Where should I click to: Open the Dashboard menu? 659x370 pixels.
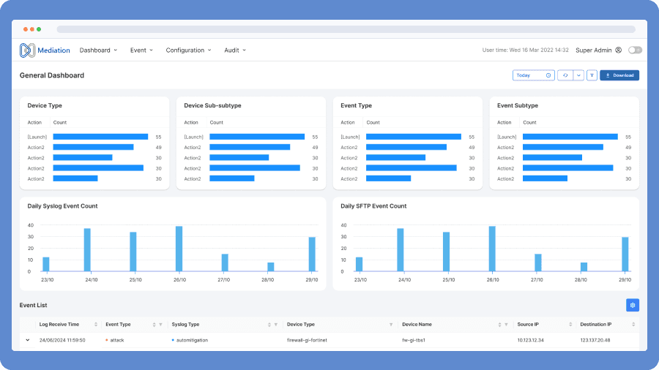tap(98, 50)
